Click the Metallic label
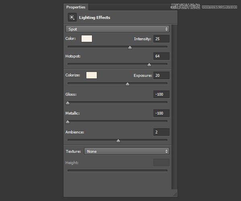This screenshot has height=201, width=241. [72, 113]
